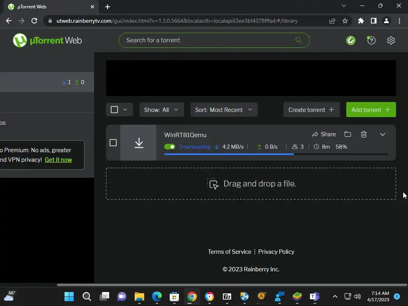The image size is (408, 306).
Task: Show hidden system tray icons chevron
Action: pos(335,296)
